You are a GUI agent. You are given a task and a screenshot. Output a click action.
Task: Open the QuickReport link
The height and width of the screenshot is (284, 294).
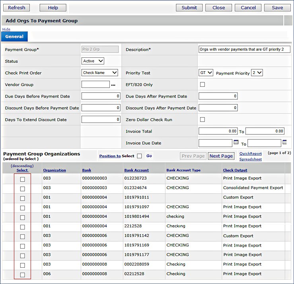pos(251,154)
